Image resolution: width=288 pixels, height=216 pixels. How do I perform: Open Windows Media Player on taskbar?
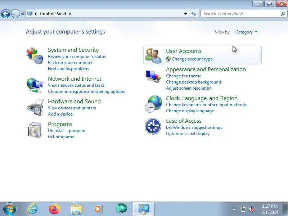coord(98,209)
